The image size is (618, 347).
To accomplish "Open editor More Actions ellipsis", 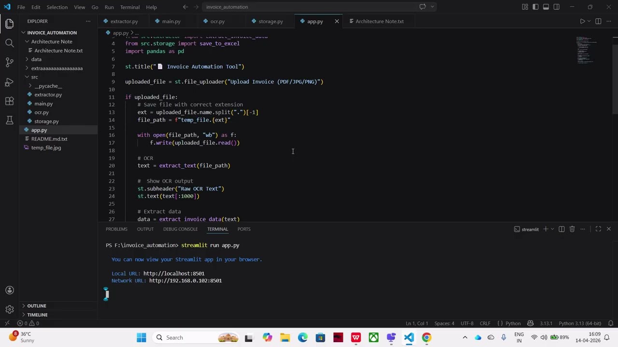I will coord(609,21).
